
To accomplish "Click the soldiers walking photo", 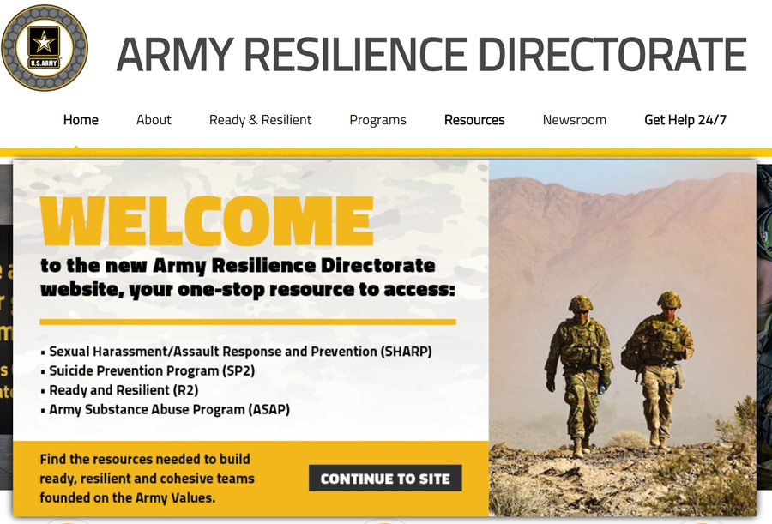I will click(x=623, y=339).
